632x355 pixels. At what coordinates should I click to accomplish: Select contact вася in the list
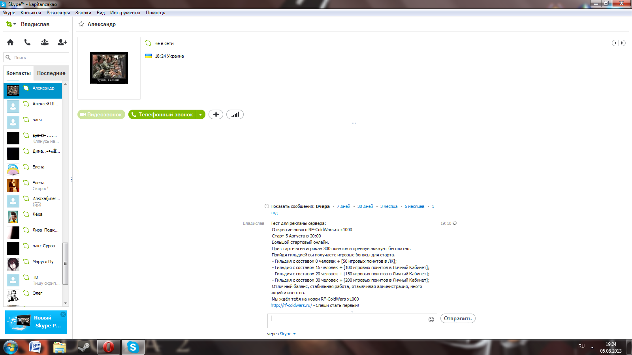33,122
